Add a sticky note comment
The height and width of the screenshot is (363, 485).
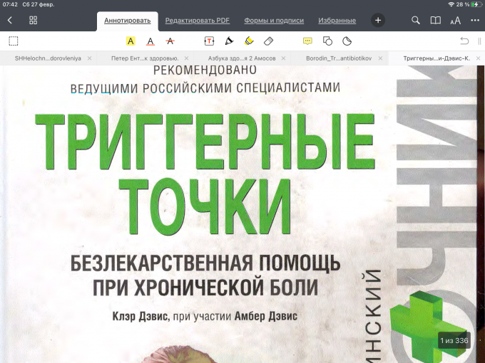coord(307,41)
